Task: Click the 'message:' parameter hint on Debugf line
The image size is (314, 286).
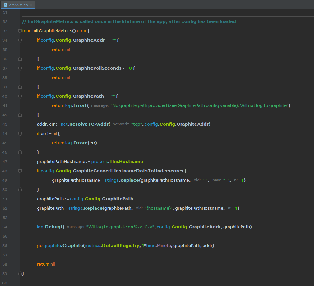Action: point(76,227)
